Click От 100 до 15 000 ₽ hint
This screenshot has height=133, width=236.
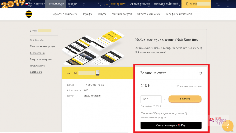pos(151,106)
